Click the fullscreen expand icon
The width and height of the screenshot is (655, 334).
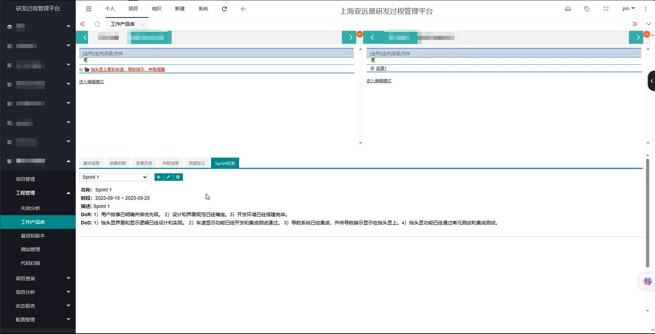pos(606,9)
